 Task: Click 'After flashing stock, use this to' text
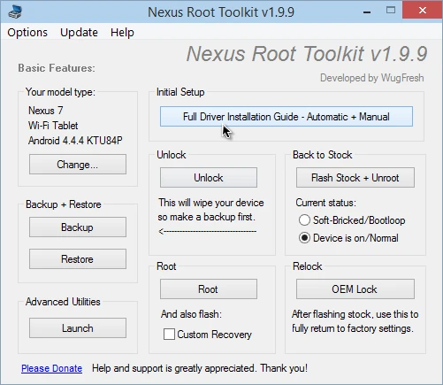(x=355, y=314)
